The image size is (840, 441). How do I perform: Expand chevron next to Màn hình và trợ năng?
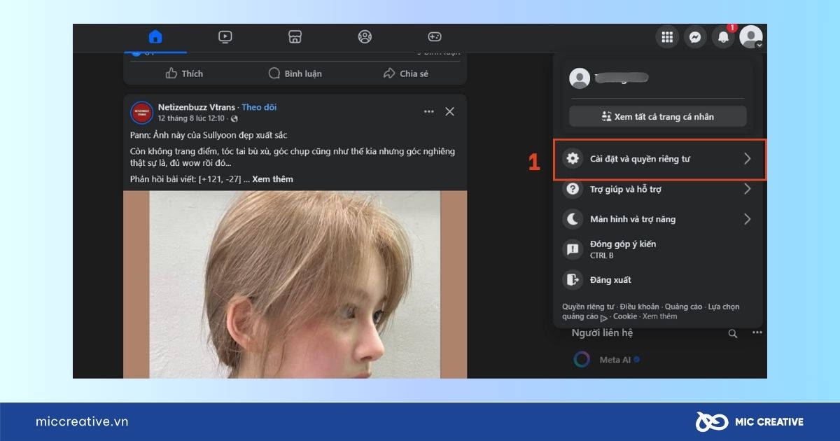click(747, 219)
